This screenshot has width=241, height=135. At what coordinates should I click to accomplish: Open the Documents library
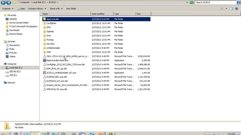pyautogui.click(x=14, y=45)
